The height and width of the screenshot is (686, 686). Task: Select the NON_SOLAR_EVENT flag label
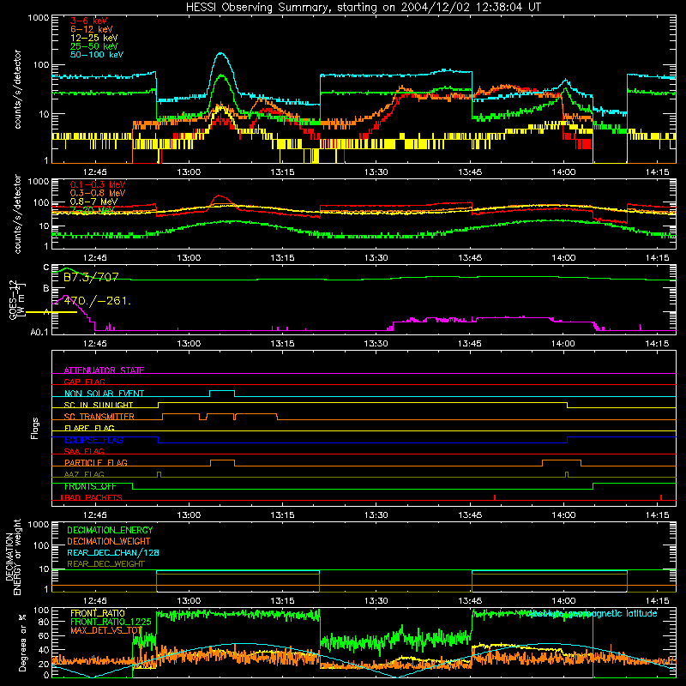point(104,394)
